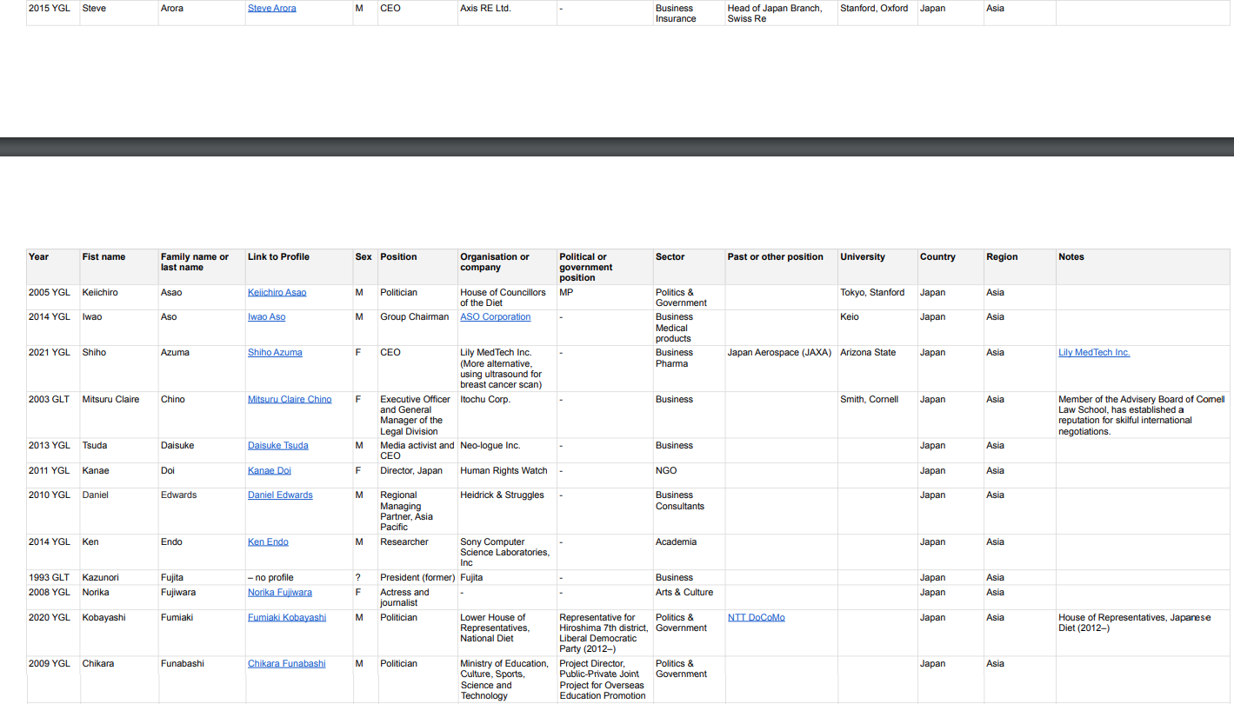The image size is (1234, 704).
Task: Select the 'Tokyo, Stanford' university cell
Action: pos(877,297)
